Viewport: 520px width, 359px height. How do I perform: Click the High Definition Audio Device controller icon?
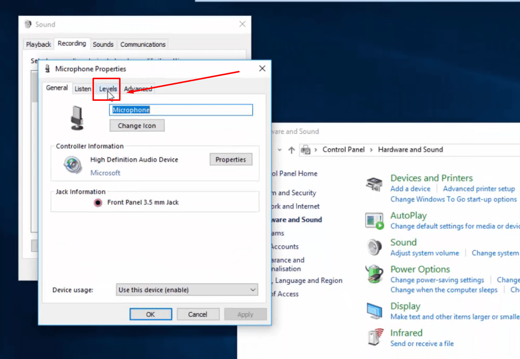[72, 163]
